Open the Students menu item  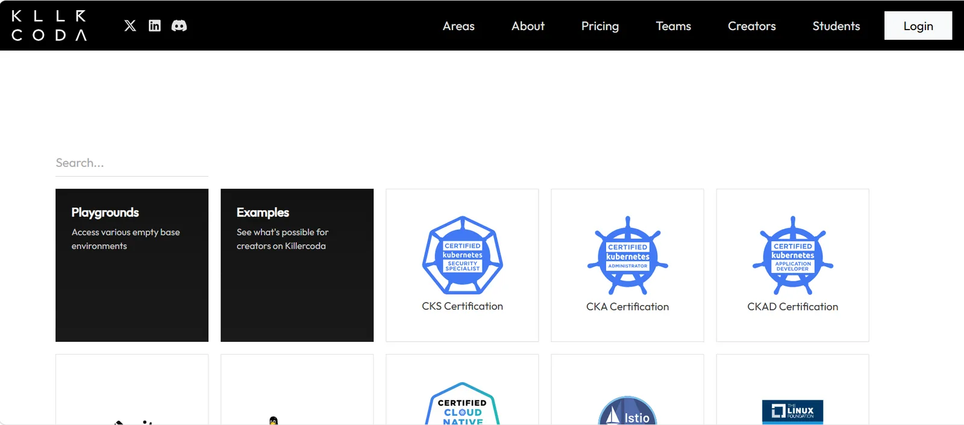(836, 26)
